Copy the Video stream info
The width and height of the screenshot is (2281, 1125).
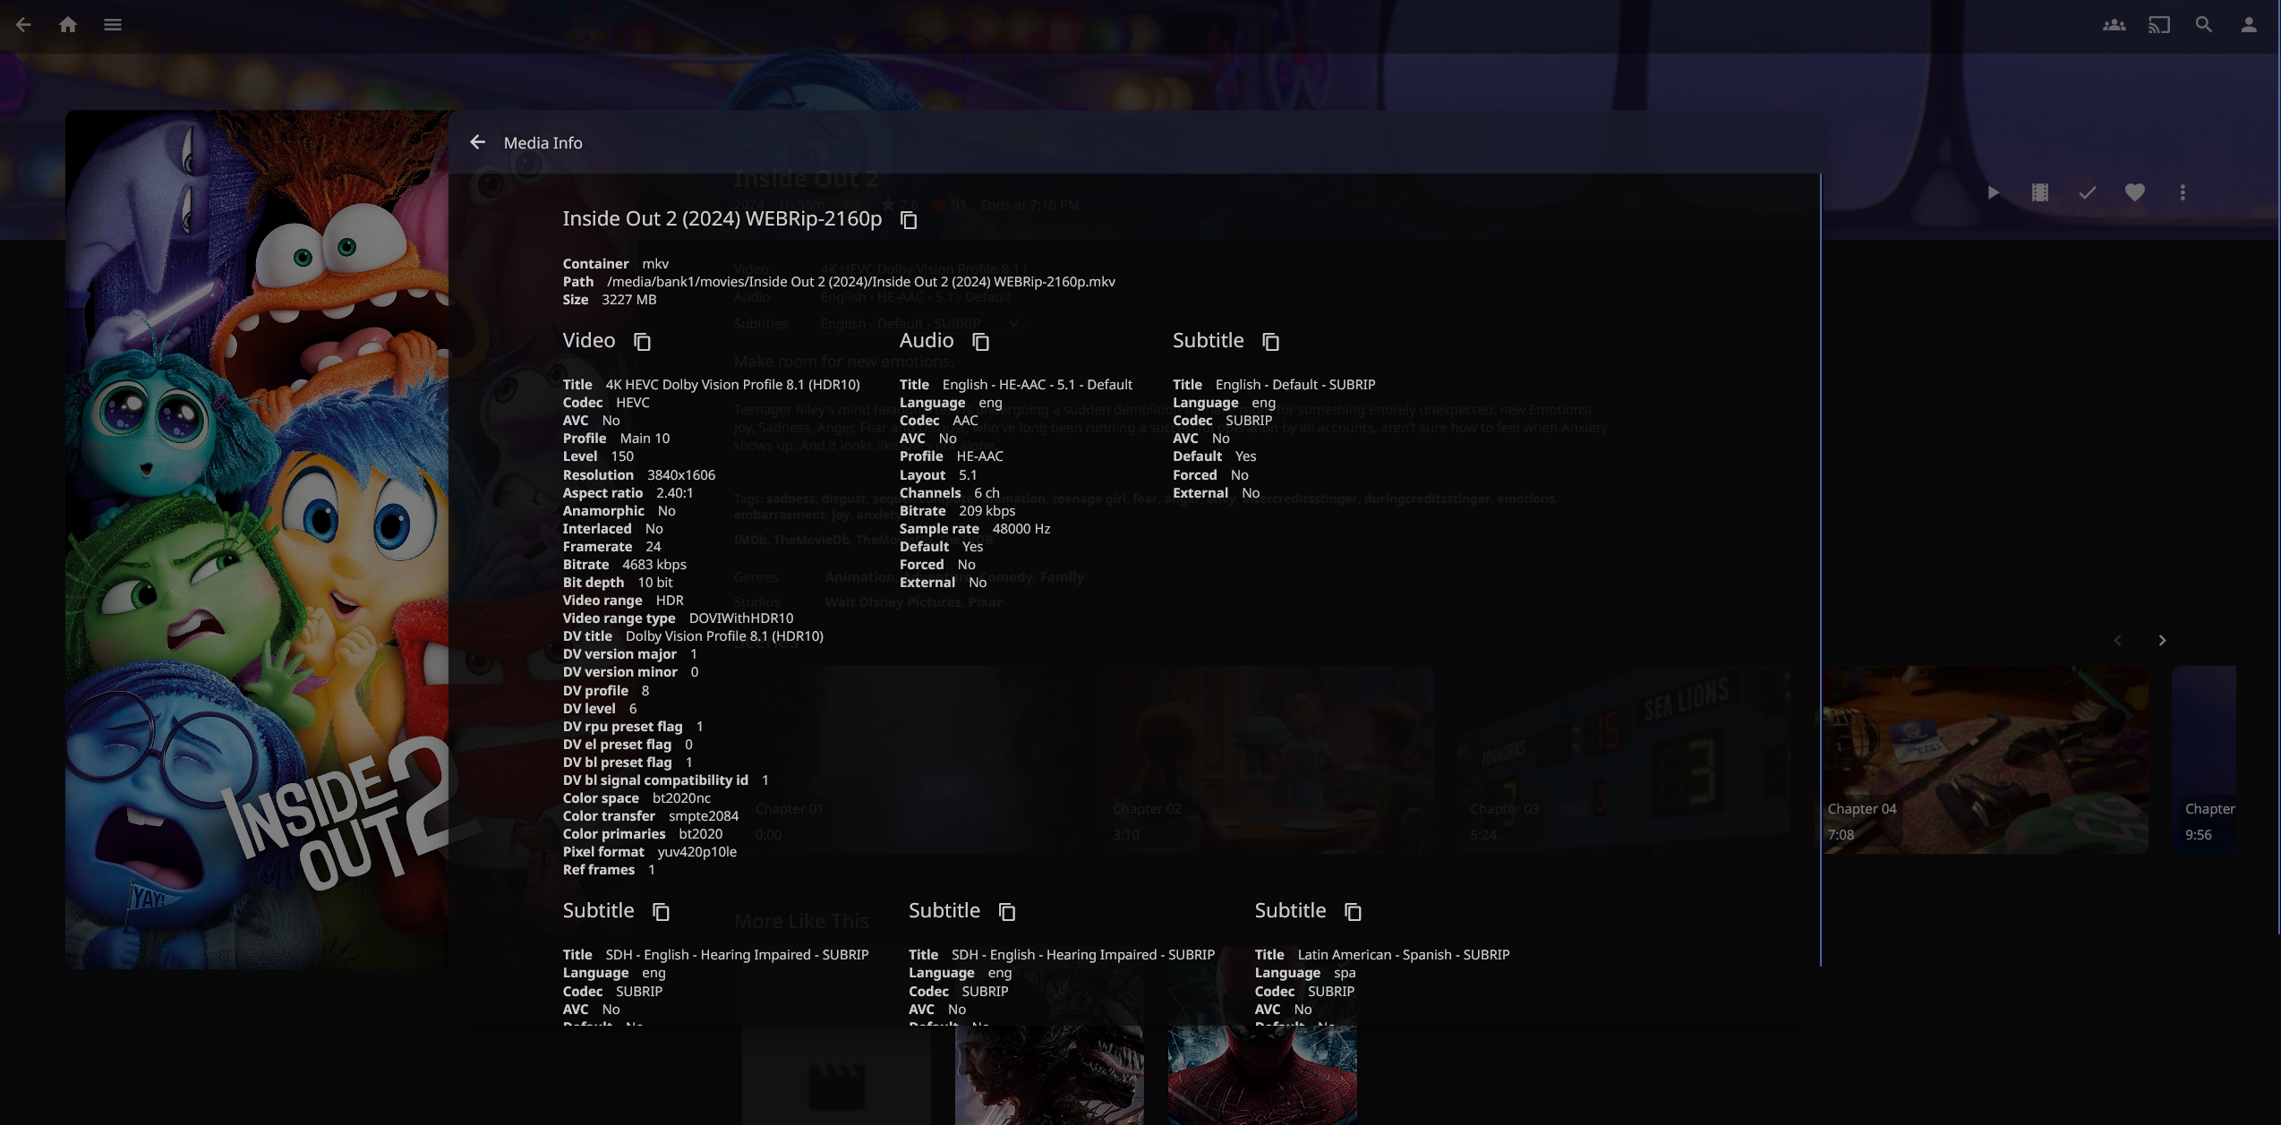point(642,342)
